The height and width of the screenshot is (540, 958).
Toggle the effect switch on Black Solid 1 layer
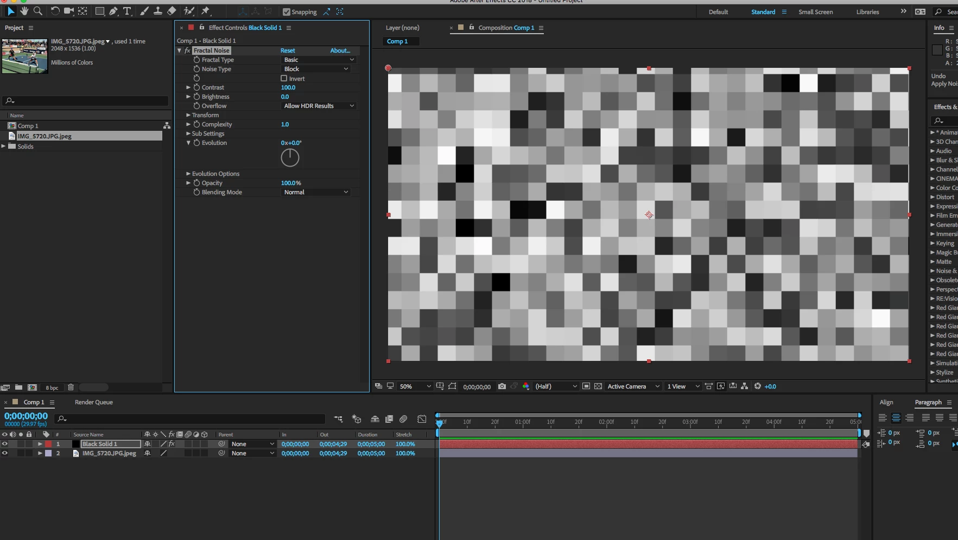[172, 444]
